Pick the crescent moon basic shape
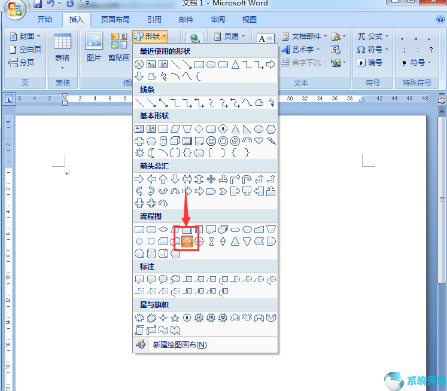447x391 pixels. click(151, 153)
